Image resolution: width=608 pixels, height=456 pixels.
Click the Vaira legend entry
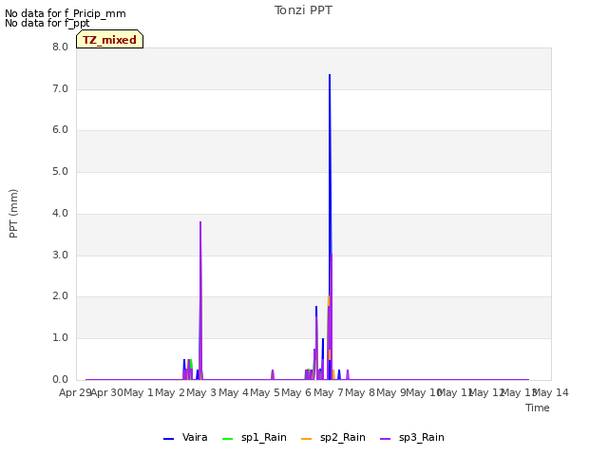185,438
